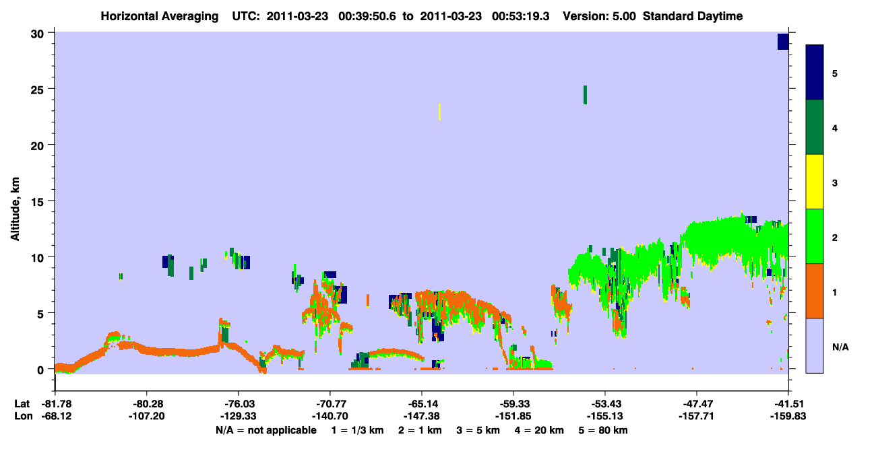Click latitude value '-47.47'
876x449 pixels.
(x=697, y=404)
